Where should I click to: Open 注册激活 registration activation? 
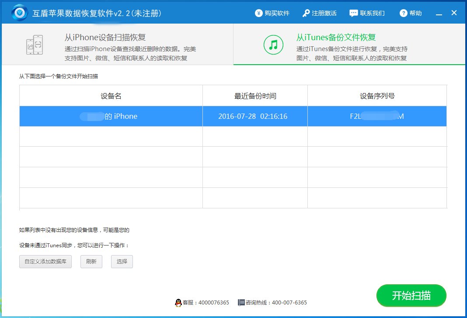pos(324,13)
